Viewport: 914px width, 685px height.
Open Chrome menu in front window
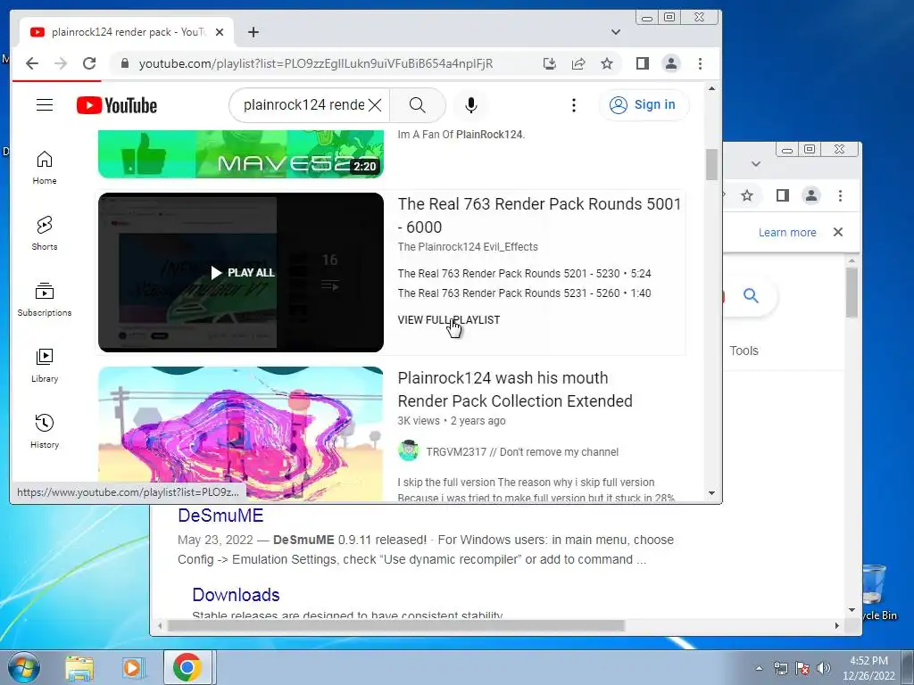(x=700, y=63)
